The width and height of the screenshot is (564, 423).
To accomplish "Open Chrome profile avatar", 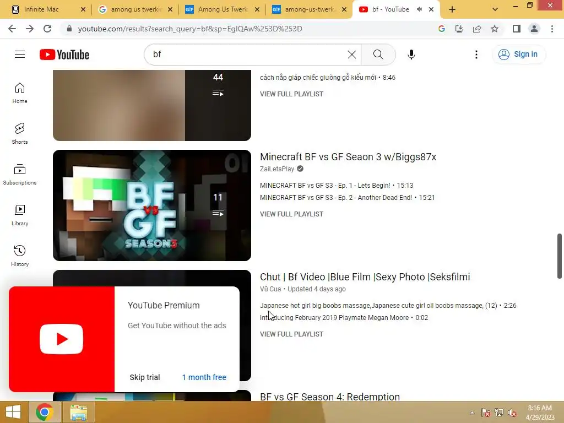I will [534, 29].
